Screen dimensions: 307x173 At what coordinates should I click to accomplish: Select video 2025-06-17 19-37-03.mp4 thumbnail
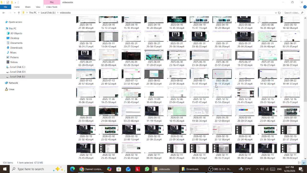coord(245,55)
